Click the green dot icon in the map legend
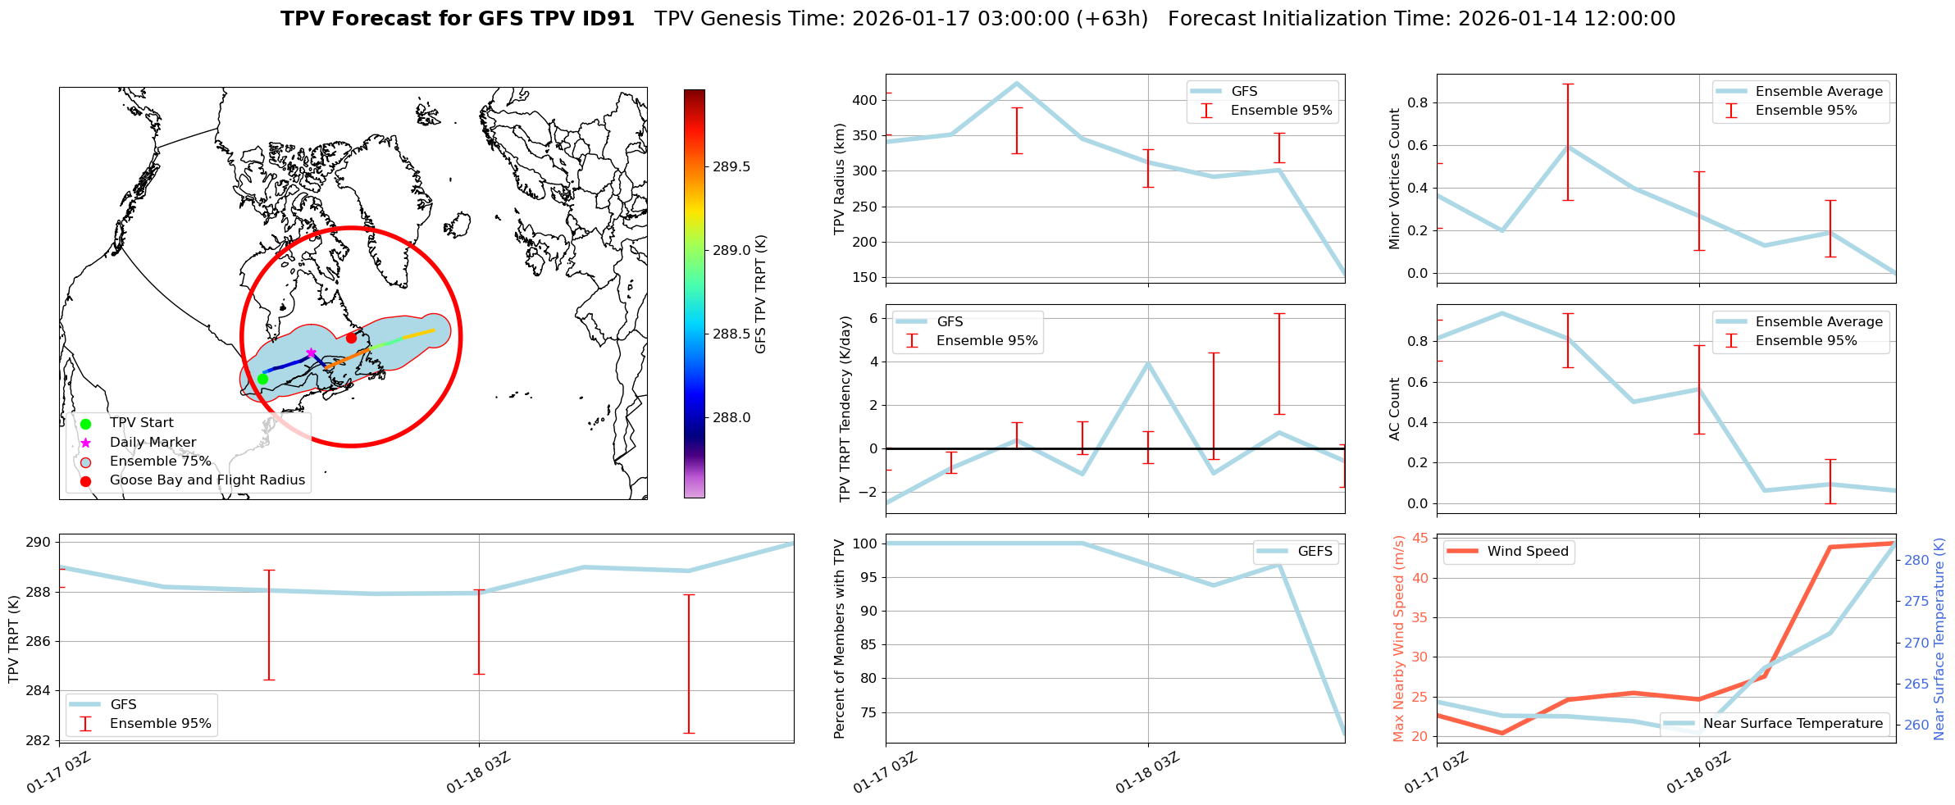The height and width of the screenshot is (805, 1955). [85, 424]
